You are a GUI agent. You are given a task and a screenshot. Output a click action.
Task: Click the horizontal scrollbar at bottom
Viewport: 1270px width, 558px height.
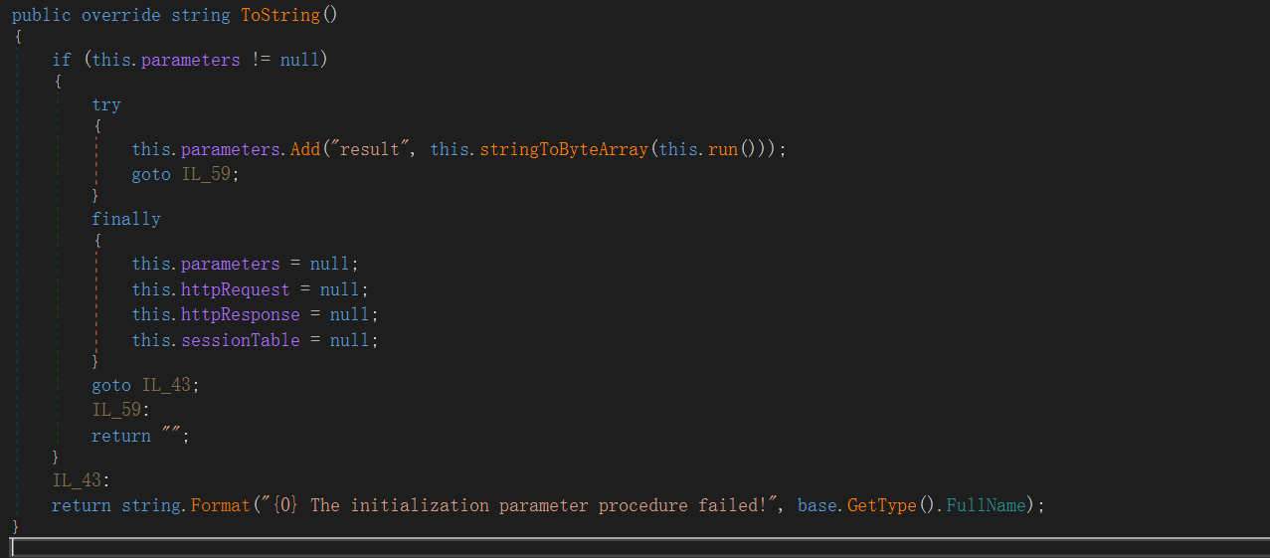pyautogui.click(x=635, y=546)
